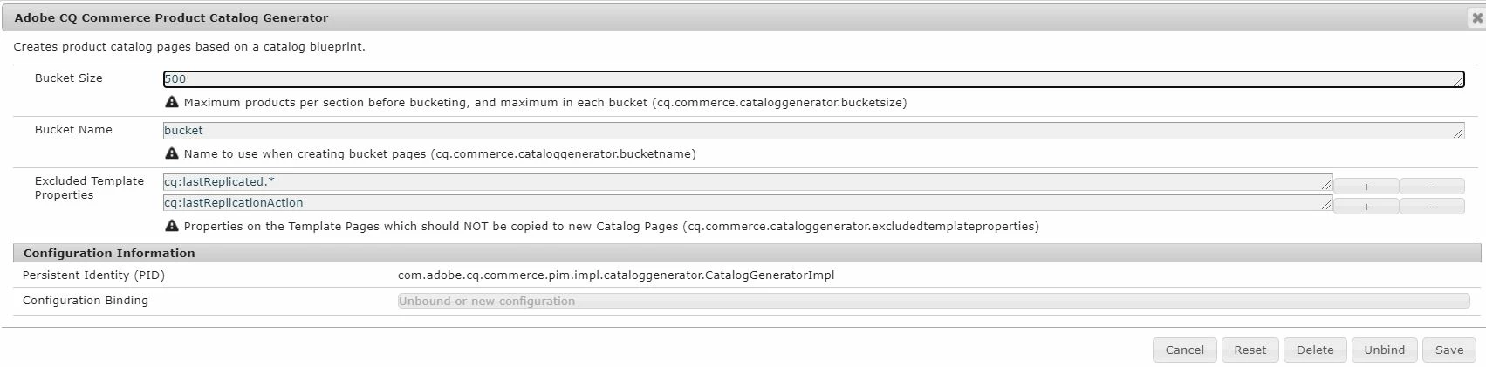Click the Excluded Template Properties label
1486x367 pixels.
point(89,187)
